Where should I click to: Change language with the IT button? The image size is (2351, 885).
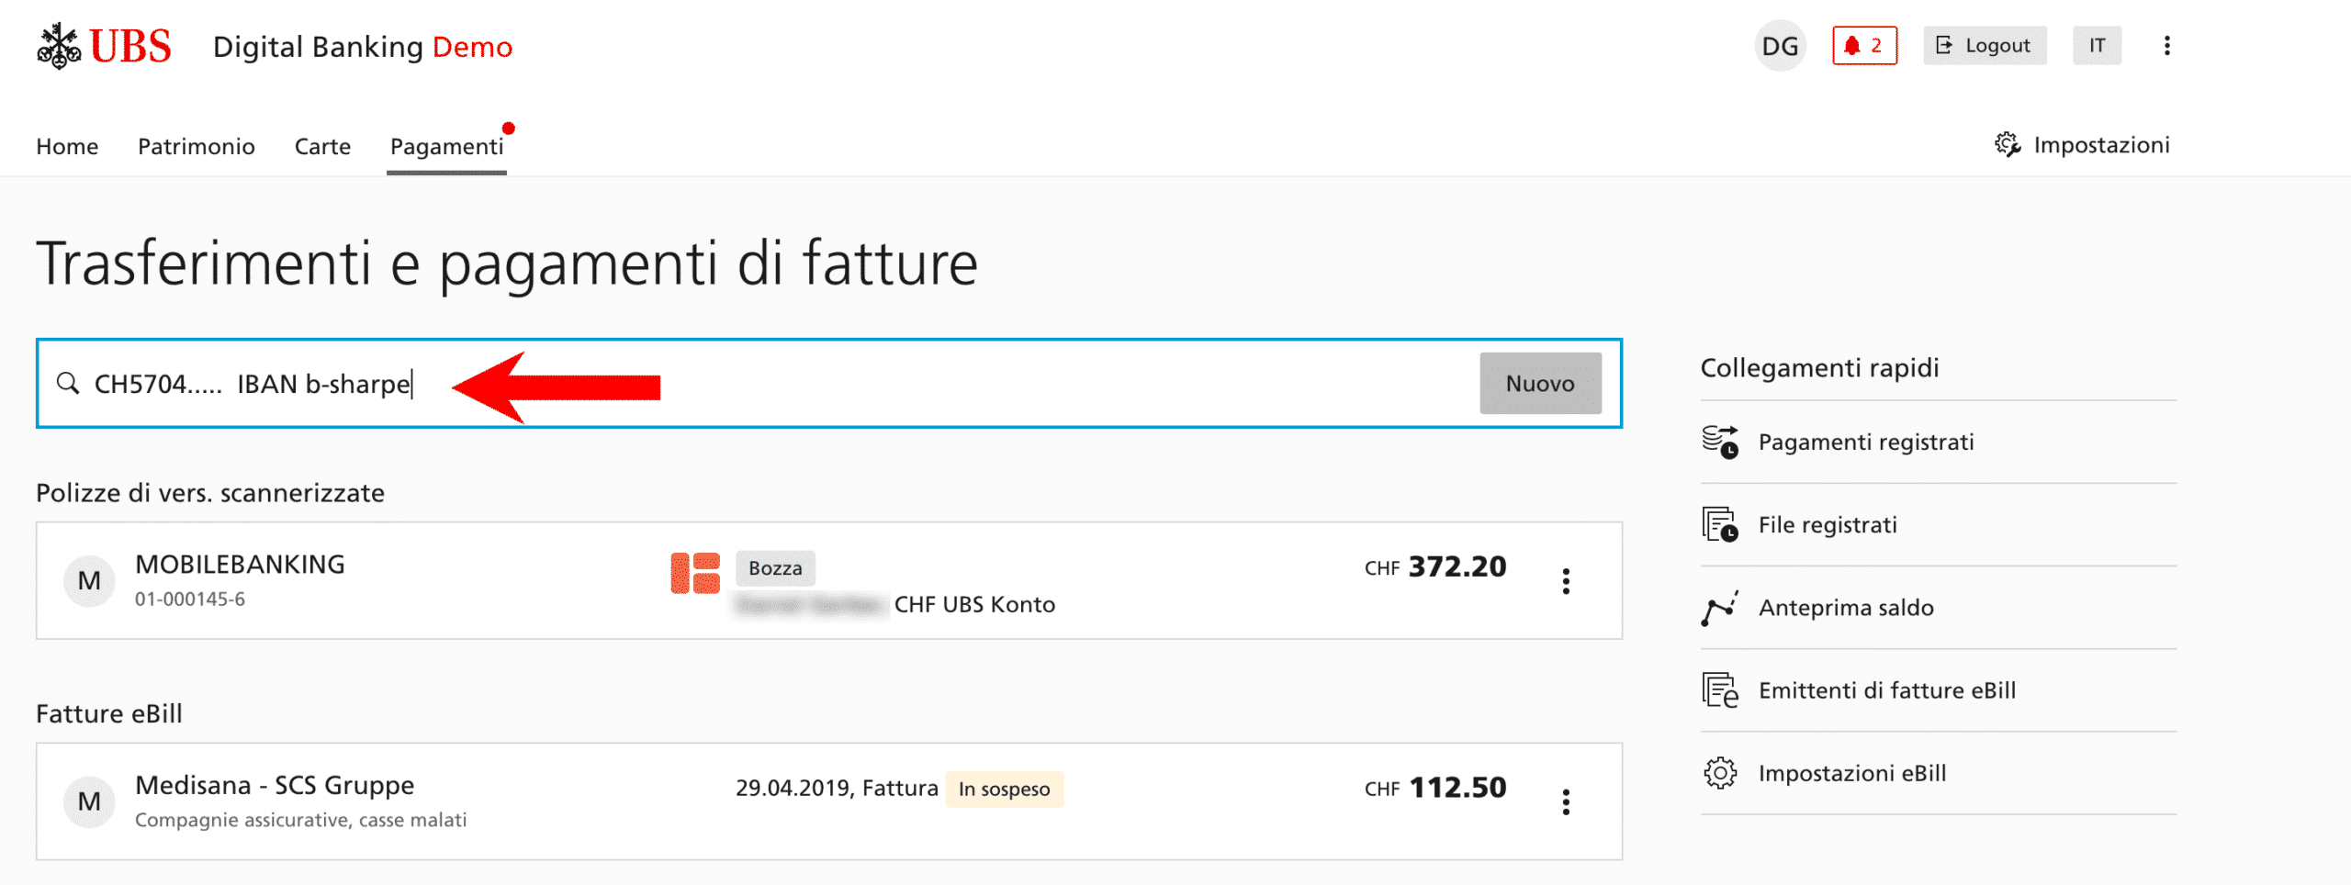pos(2097,46)
